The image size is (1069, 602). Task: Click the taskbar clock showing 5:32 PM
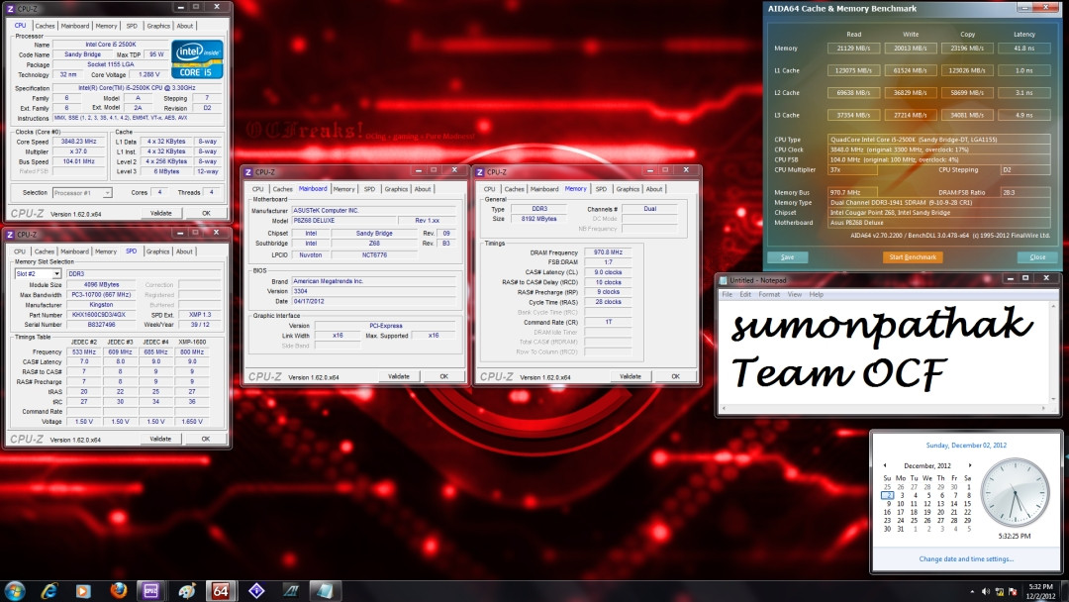point(1041,591)
